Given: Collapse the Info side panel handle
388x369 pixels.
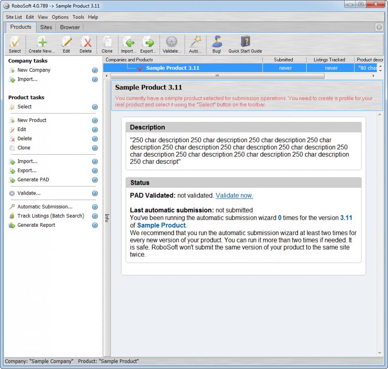Looking at the screenshot, I should click(x=106, y=218).
